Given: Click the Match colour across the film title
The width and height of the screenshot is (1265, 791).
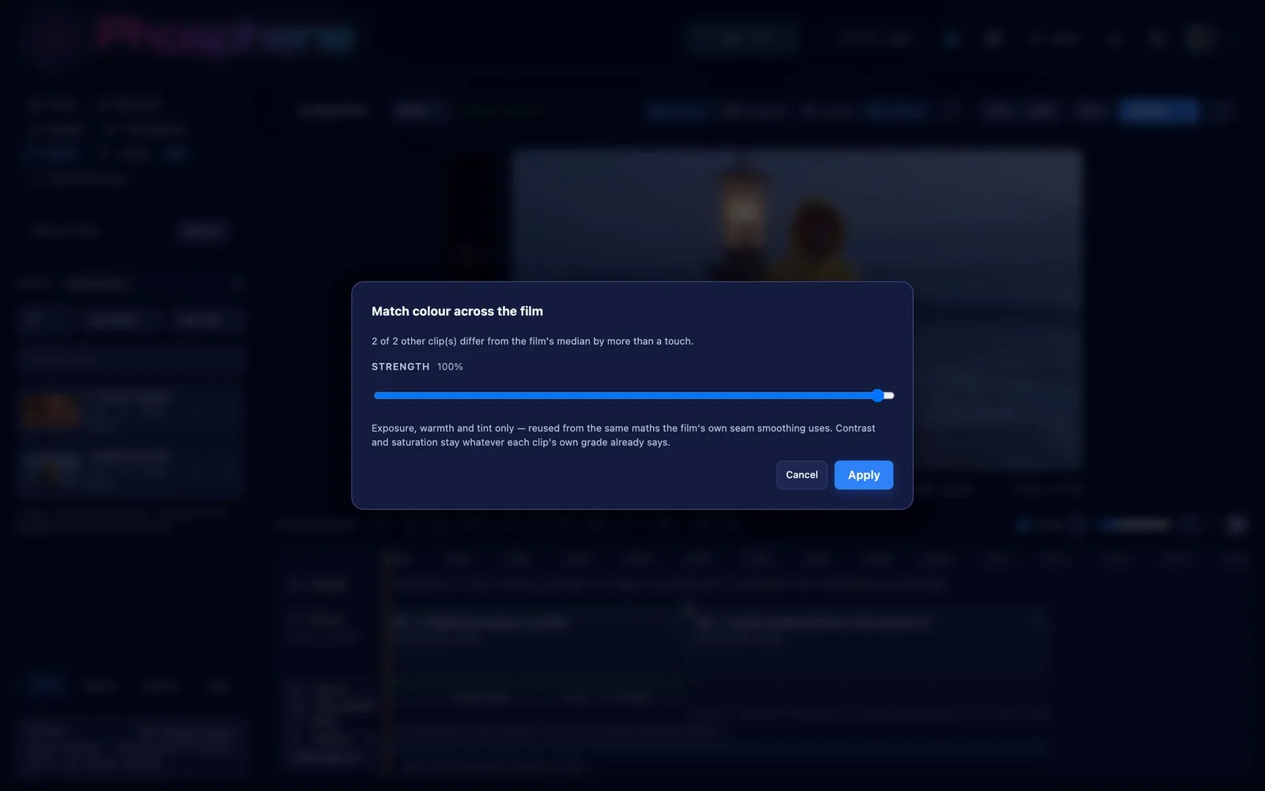Looking at the screenshot, I should [457, 312].
